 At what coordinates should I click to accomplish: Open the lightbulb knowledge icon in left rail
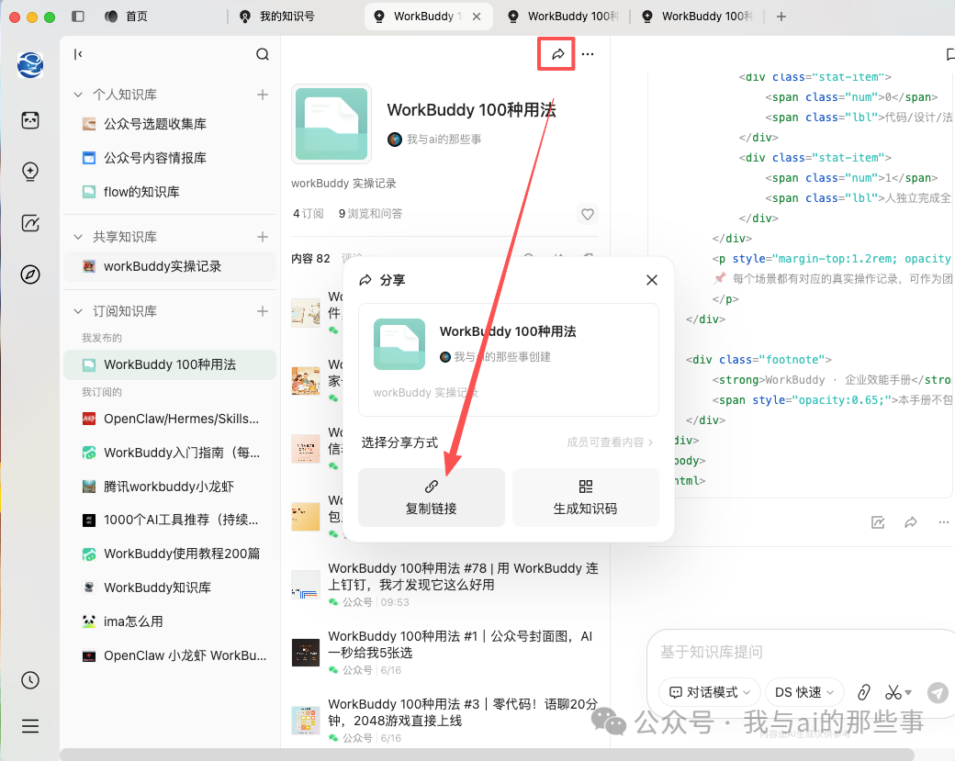(x=29, y=173)
